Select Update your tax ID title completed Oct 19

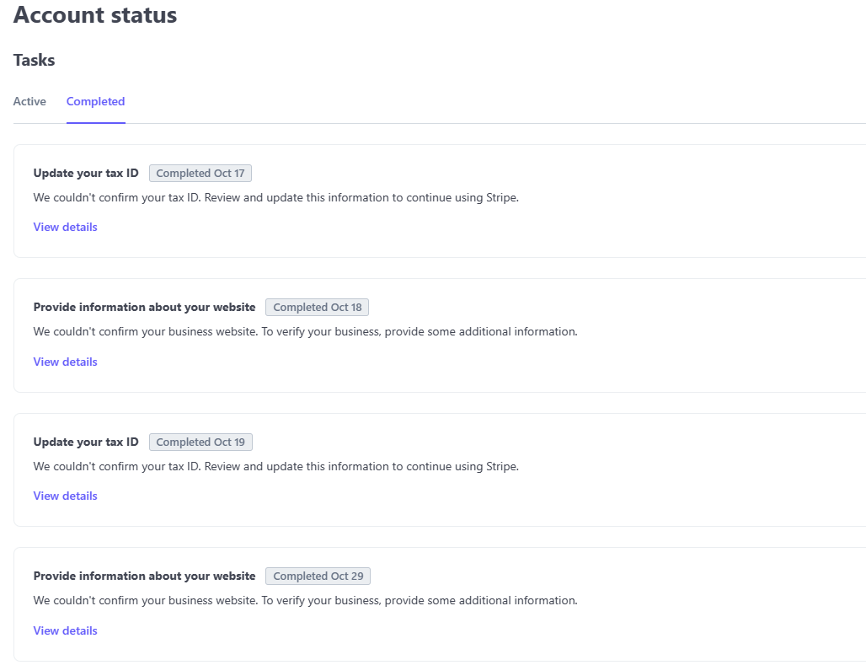pyautogui.click(x=86, y=442)
